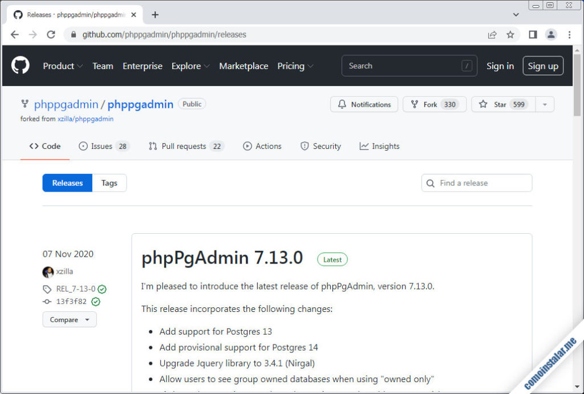Click the tag icon next to REL_7-13-0
Screen dimensions: 584x394
tap(47, 289)
